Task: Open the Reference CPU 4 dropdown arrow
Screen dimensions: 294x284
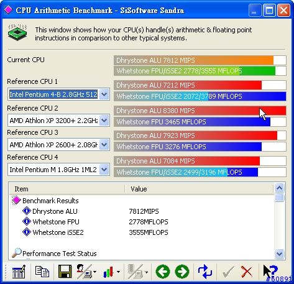Action: click(x=104, y=170)
